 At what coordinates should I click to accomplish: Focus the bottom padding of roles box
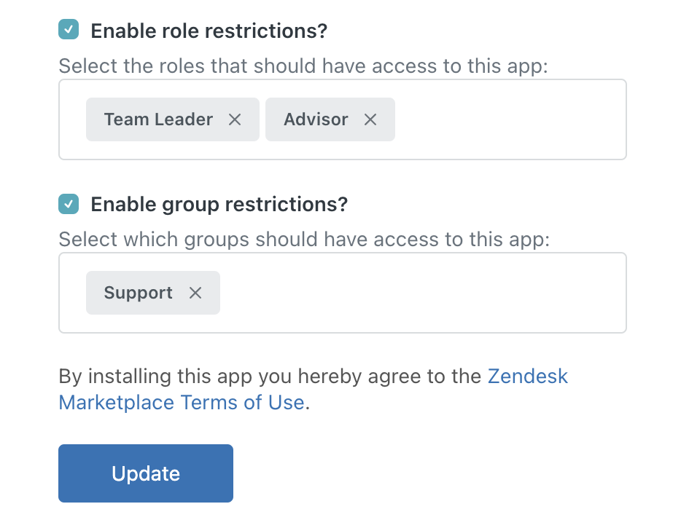(x=341, y=150)
